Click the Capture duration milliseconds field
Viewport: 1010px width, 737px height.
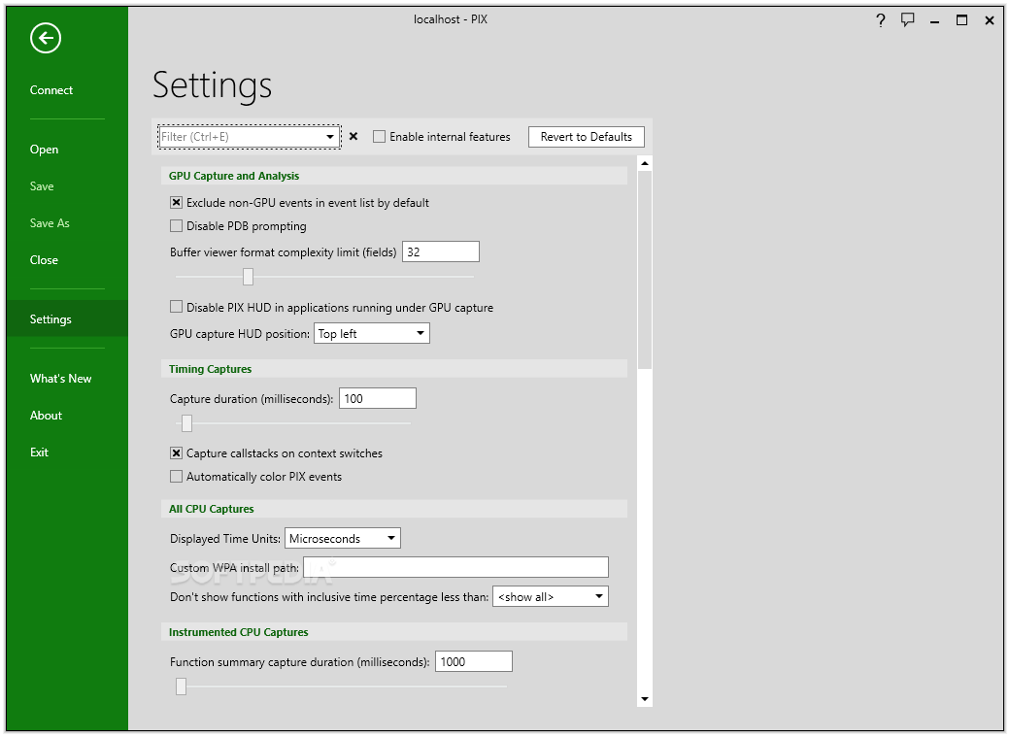tap(378, 398)
